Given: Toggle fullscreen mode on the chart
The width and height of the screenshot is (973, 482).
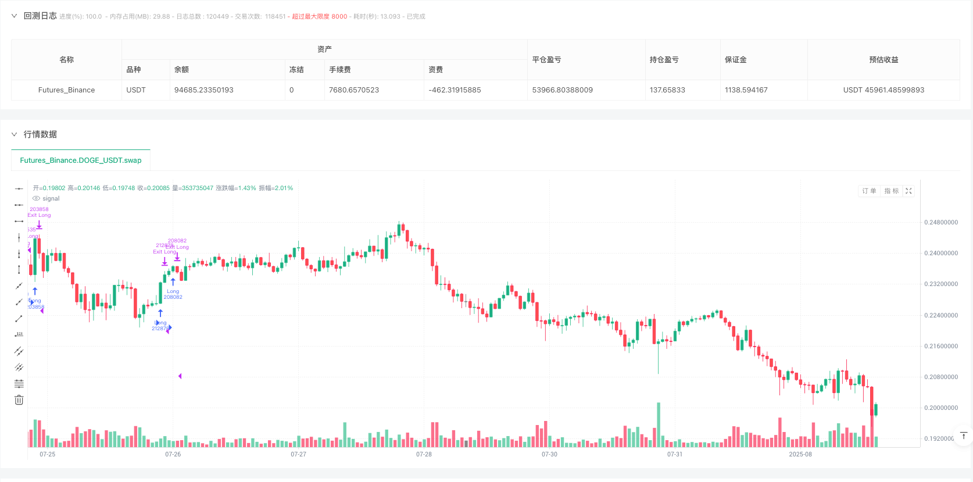Looking at the screenshot, I should [908, 191].
